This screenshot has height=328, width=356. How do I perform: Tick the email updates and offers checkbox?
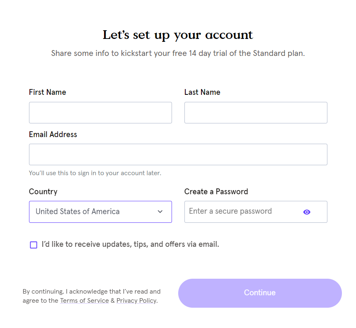34,245
